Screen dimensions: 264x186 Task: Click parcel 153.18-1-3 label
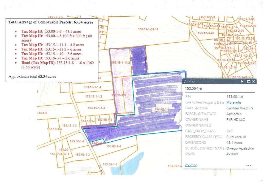(70, 125)
